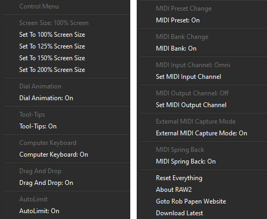
Task: Choose Set To 200% Screen Size
Action: click(x=67, y=70)
